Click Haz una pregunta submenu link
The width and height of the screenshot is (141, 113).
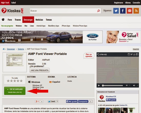pos(7,26)
